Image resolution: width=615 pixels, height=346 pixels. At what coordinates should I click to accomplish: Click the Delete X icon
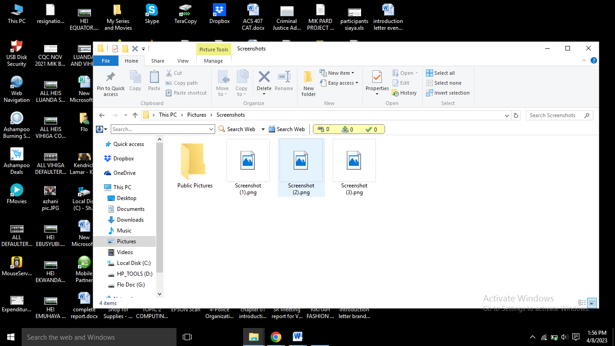(x=264, y=77)
